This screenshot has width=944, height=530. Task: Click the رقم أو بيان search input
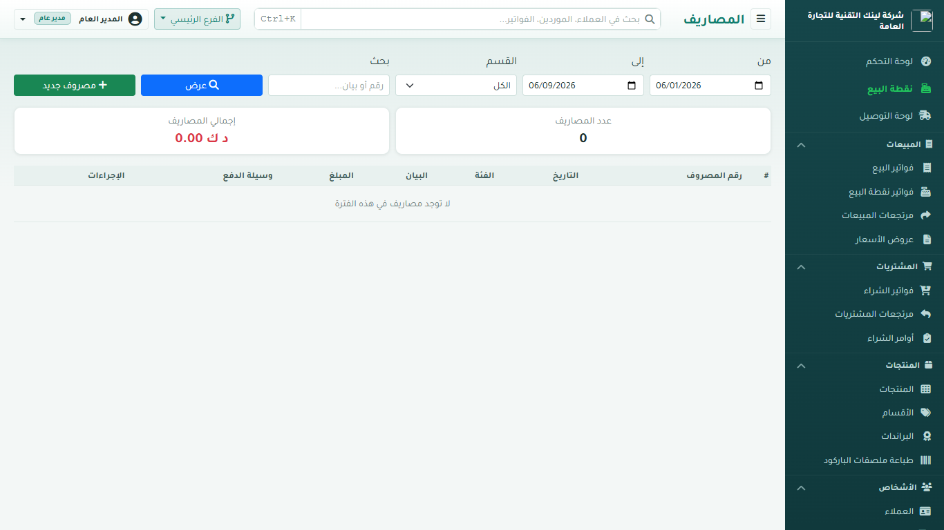[329, 86]
